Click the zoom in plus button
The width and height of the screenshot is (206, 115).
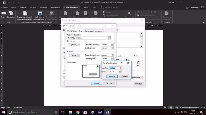pyautogui.click(x=198, y=108)
